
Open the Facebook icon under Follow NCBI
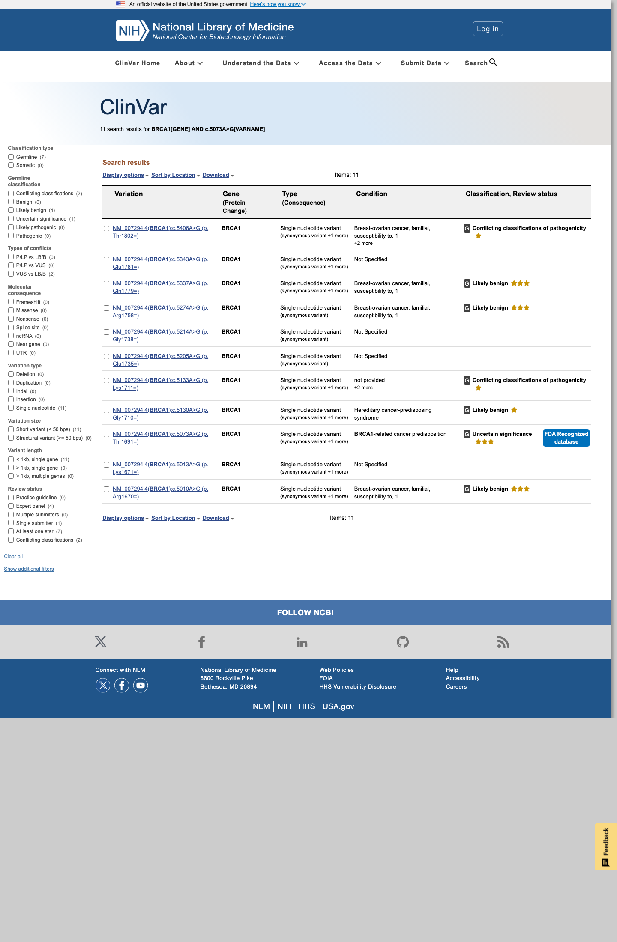[201, 642]
